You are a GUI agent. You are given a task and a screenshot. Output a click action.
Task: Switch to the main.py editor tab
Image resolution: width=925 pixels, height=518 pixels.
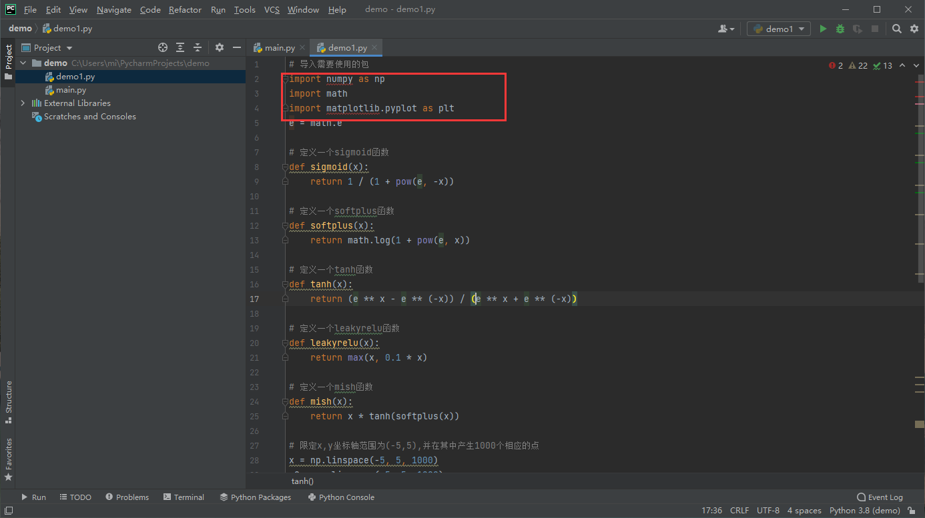[x=279, y=47]
